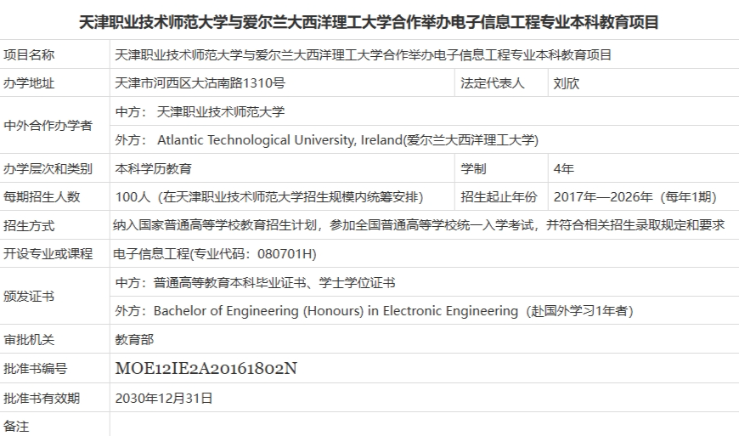Image resolution: width=739 pixels, height=436 pixels.
Task: Click the page title heading about 天津职业技术师范大学
Action: pos(369,22)
